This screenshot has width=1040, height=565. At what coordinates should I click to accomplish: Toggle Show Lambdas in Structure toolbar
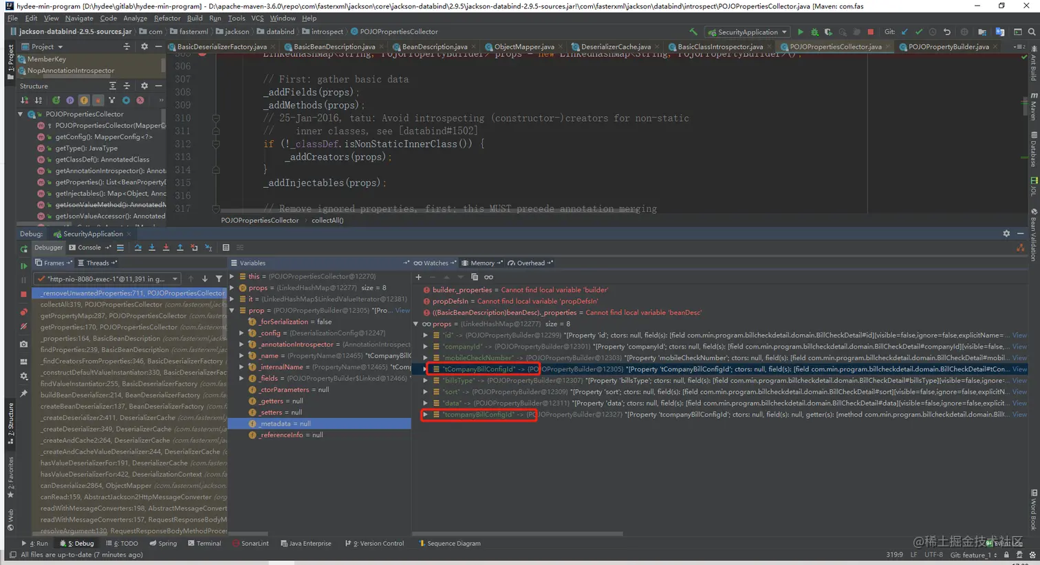[140, 100]
